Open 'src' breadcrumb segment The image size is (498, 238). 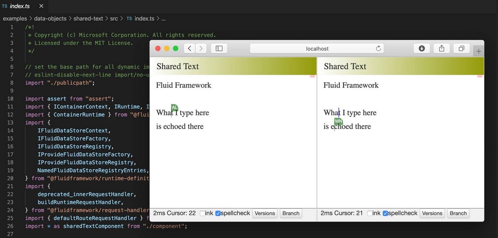114,19
